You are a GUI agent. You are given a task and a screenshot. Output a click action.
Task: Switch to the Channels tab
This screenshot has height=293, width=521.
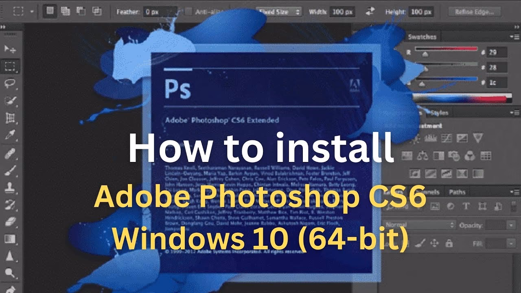(429, 192)
